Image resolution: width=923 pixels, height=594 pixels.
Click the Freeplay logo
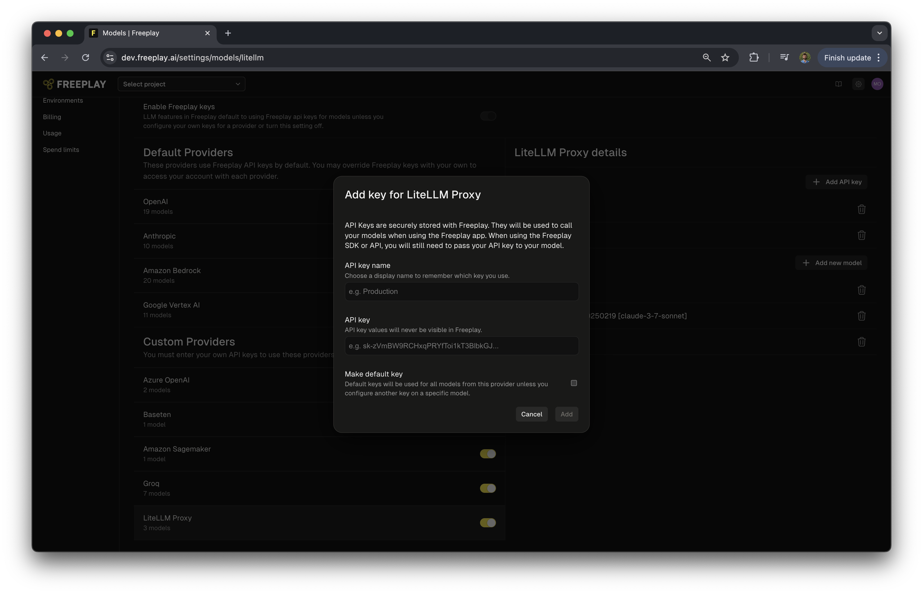(x=74, y=84)
